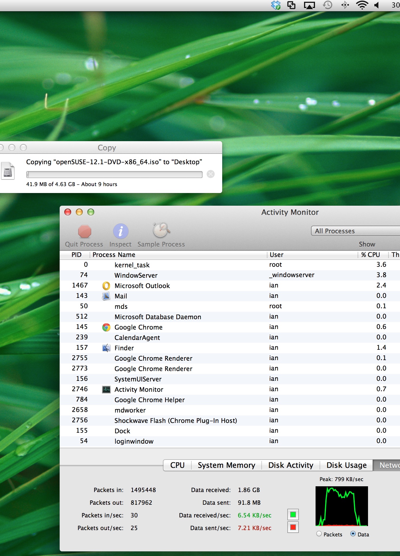Sort by the Process Name column header
400x556 pixels.
[x=179, y=255]
